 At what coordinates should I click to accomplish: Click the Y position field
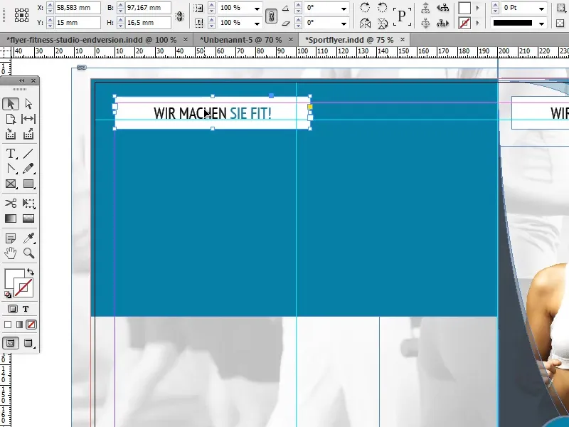pos(78,23)
